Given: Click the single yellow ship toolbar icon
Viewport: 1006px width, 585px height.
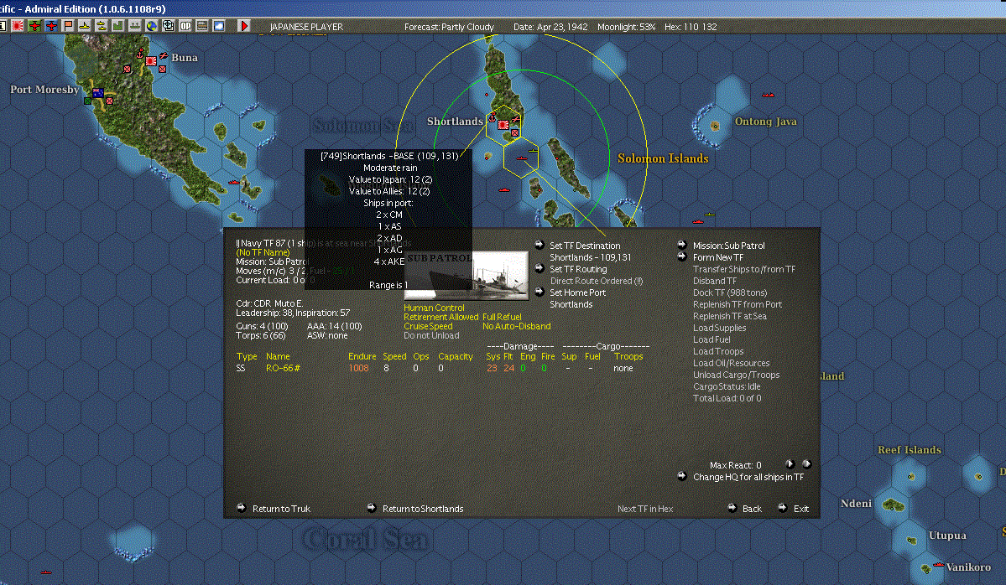Looking at the screenshot, I should (85, 26).
